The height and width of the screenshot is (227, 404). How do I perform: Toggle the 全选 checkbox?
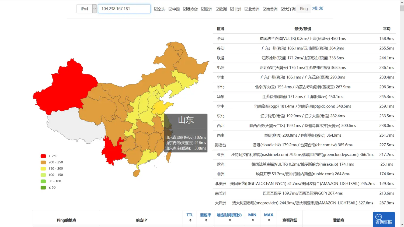[156, 9]
